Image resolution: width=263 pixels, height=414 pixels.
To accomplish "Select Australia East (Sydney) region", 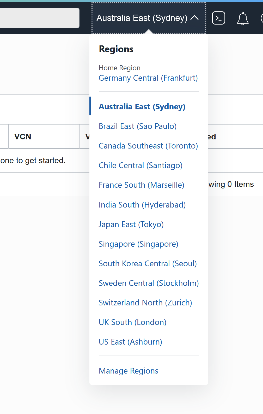I will pyautogui.click(x=142, y=107).
